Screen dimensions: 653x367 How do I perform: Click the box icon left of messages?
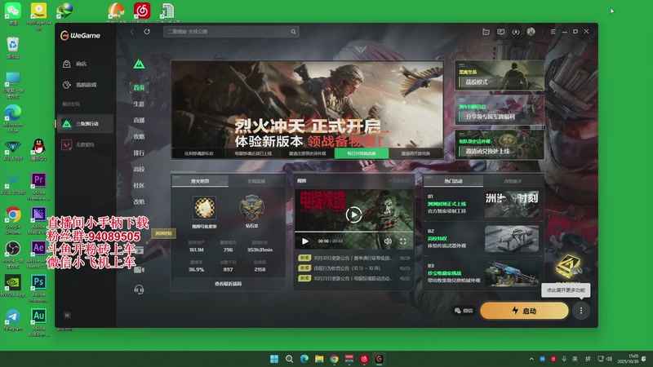(486, 32)
